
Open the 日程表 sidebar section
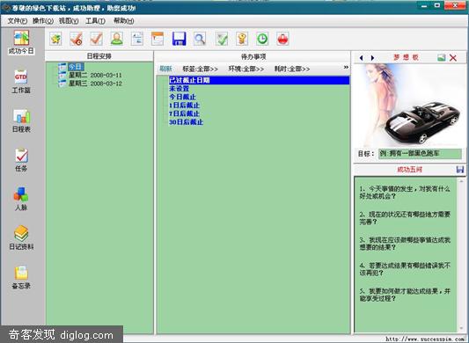21,120
